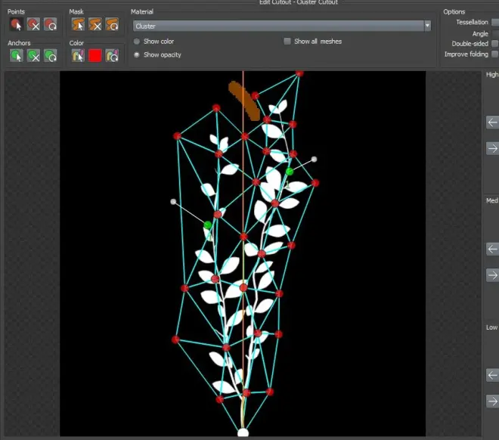Click the right arrow under Low
The width and height of the screenshot is (499, 440).
point(492,401)
